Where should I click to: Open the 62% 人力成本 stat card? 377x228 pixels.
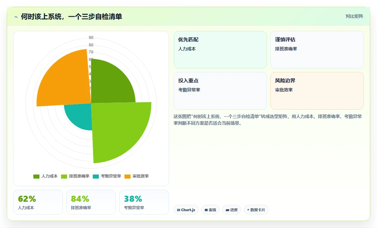pyautogui.click(x=38, y=202)
